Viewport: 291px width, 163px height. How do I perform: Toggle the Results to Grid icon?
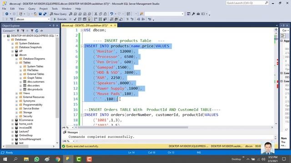[x=116, y=19]
